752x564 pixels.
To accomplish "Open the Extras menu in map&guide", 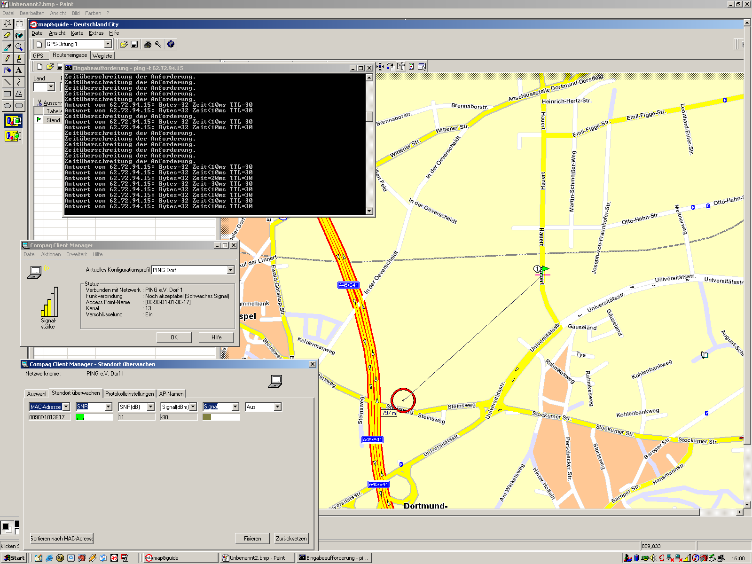I will point(96,33).
